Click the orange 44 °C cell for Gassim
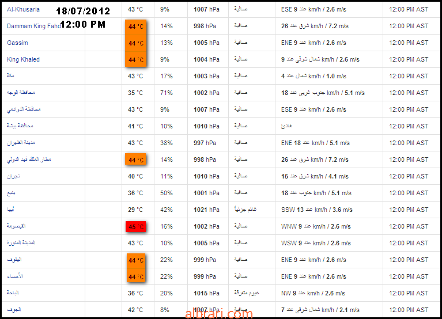 [135, 43]
